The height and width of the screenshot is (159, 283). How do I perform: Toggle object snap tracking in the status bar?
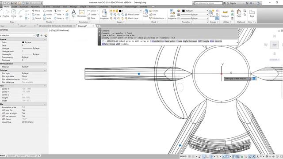click(224, 156)
